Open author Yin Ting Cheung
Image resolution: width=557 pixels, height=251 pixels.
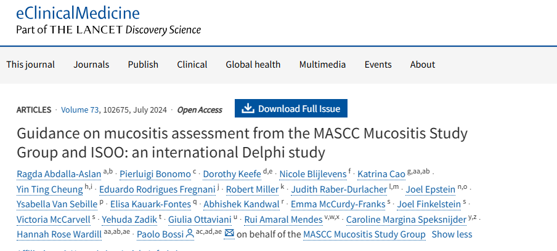(50, 189)
